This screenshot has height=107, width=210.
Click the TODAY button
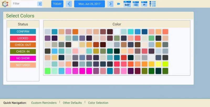57,4
